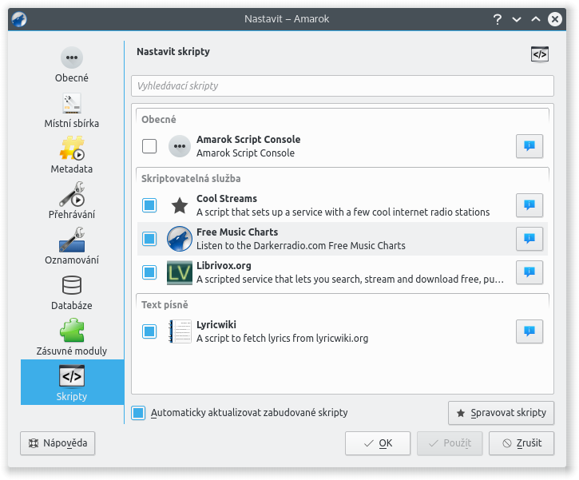The image size is (579, 480).
Task: Open Místní sbírka settings section
Action: [x=72, y=109]
